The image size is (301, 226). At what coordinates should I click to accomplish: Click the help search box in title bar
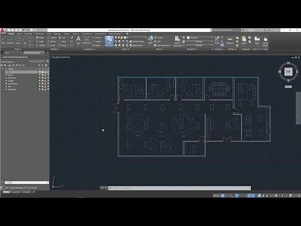tap(226, 30)
